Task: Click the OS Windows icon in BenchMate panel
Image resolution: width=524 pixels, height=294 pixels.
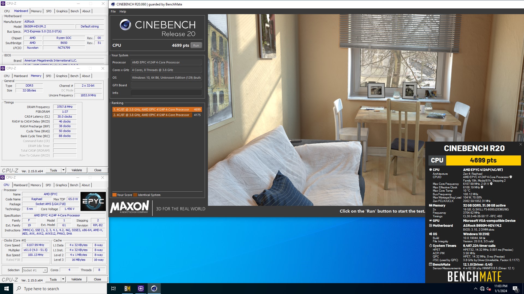Action: 431,234
